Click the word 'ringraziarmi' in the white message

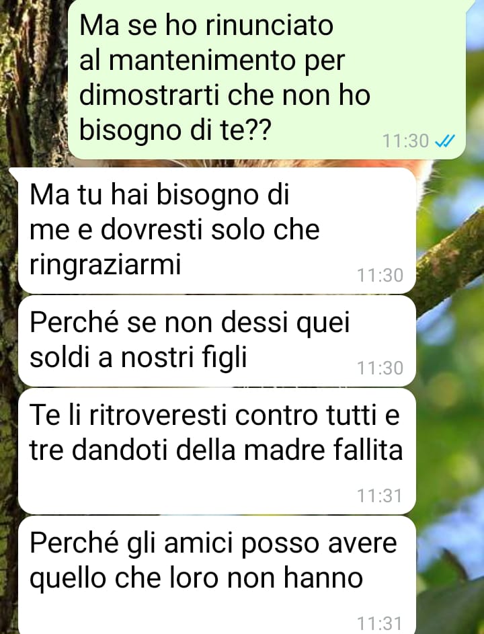105,265
